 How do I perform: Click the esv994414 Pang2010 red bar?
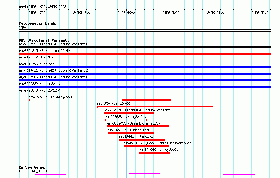(x=142, y=140)
